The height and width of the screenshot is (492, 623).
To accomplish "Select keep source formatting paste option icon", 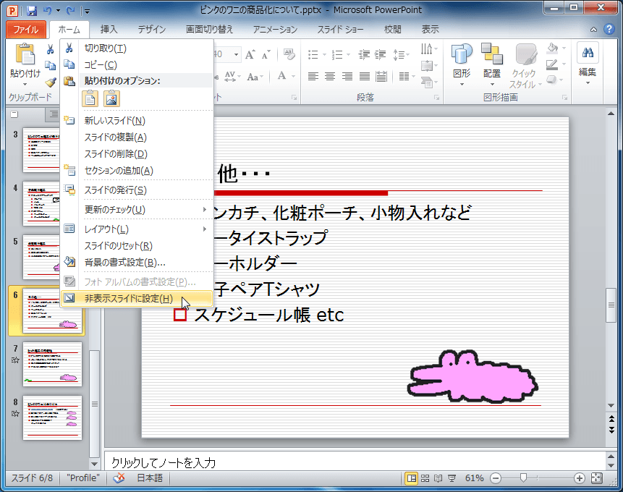I will 90,98.
